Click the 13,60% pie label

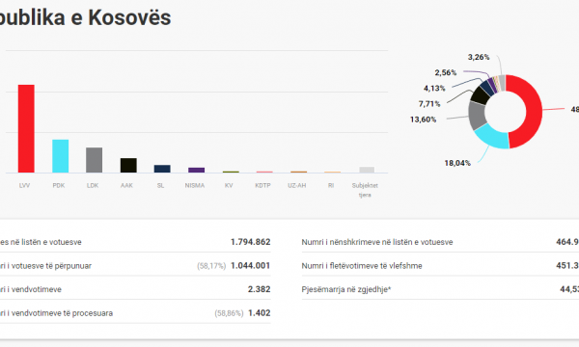[424, 120]
